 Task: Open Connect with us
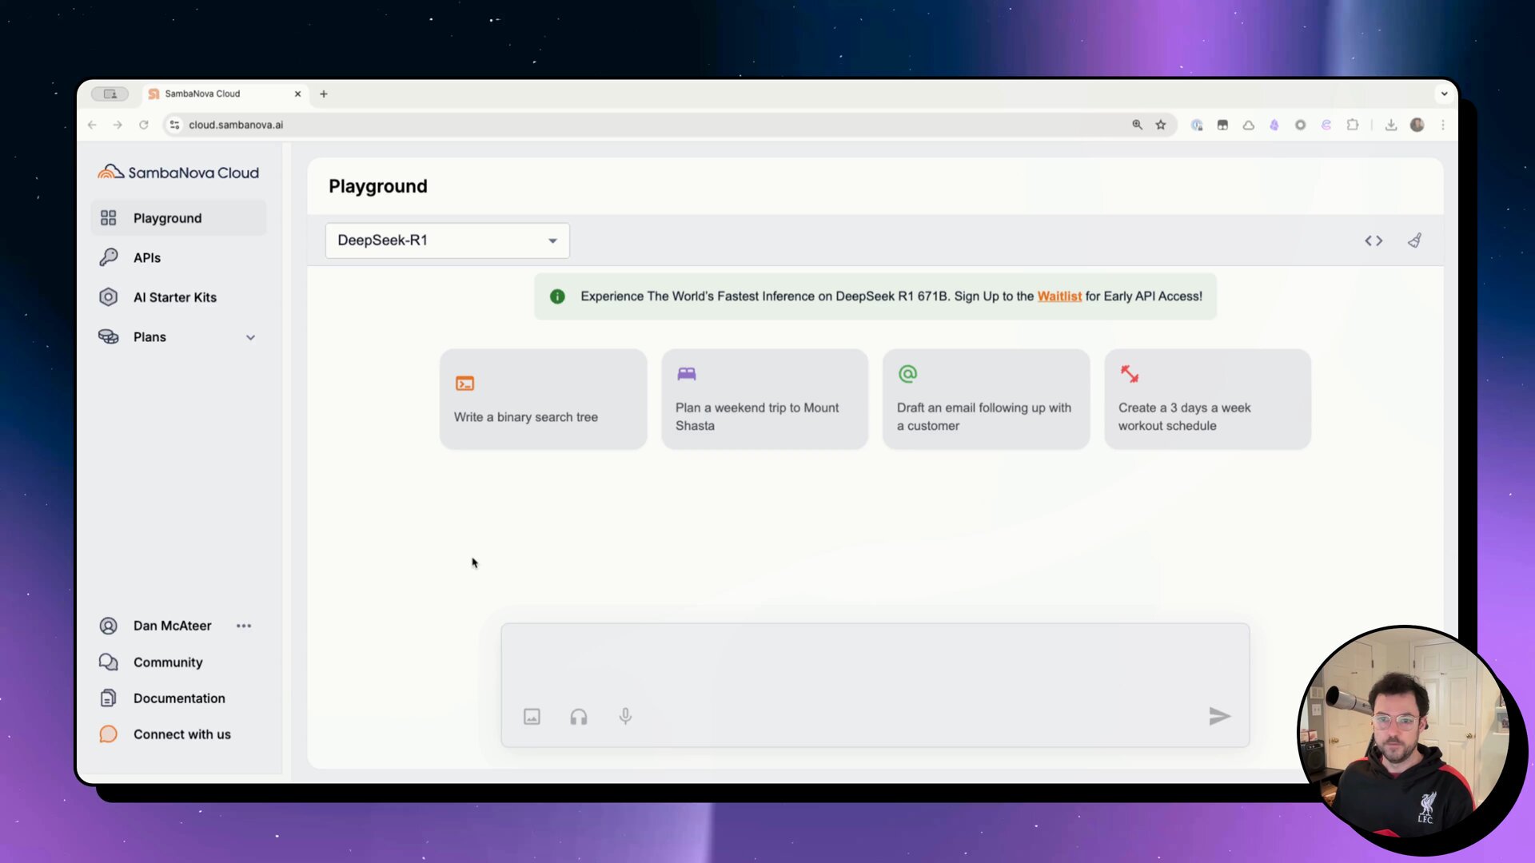coord(182,734)
